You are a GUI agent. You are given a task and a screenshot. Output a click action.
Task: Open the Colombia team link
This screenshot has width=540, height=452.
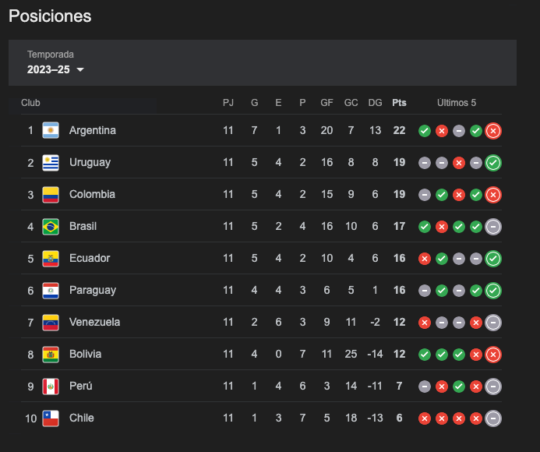tap(92, 194)
